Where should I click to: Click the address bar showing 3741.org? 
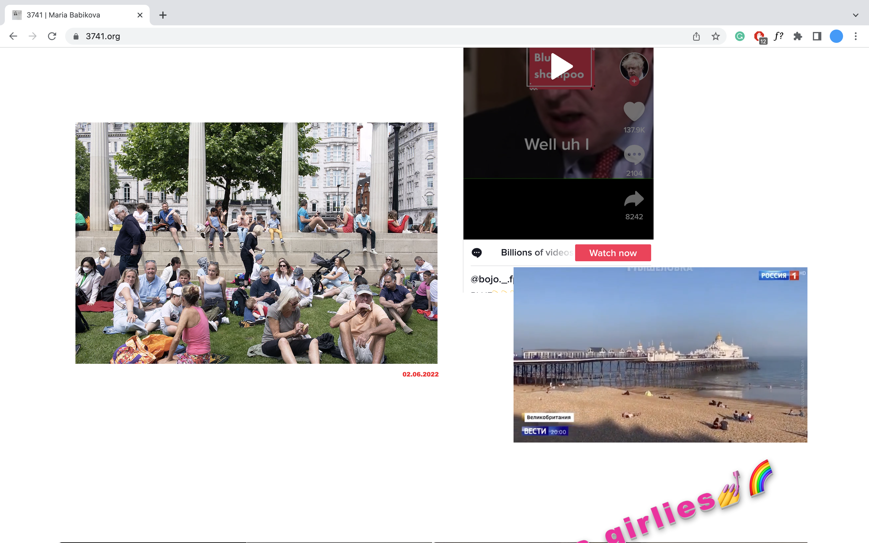tap(359, 36)
